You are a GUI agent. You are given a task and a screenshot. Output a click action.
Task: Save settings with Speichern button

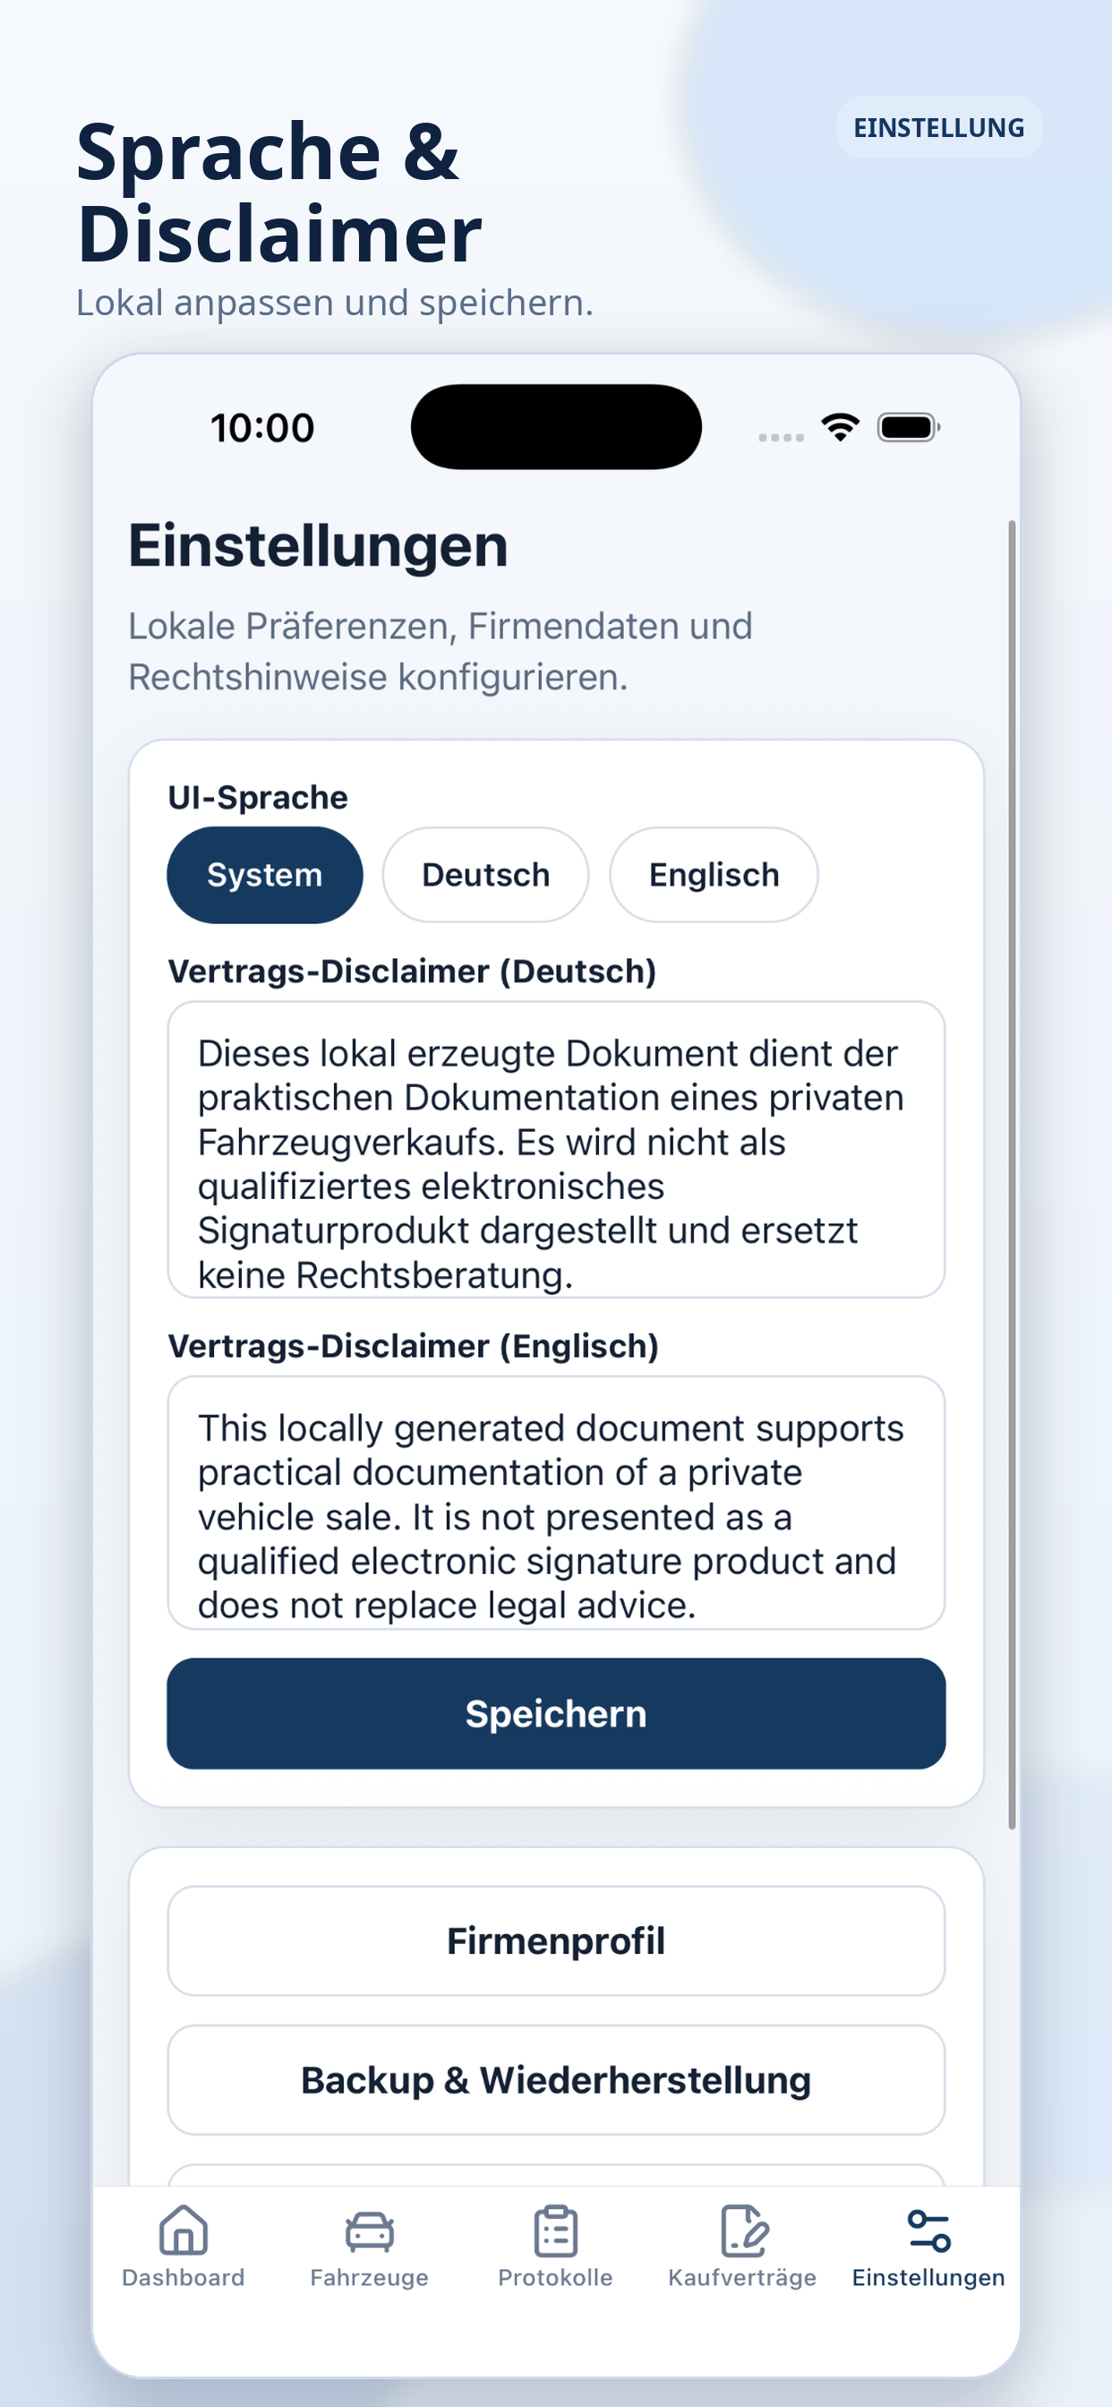click(x=556, y=1714)
